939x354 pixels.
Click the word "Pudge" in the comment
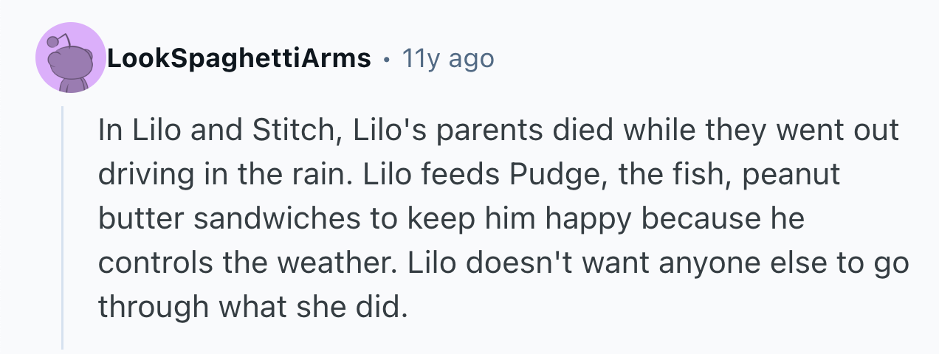coord(543,176)
